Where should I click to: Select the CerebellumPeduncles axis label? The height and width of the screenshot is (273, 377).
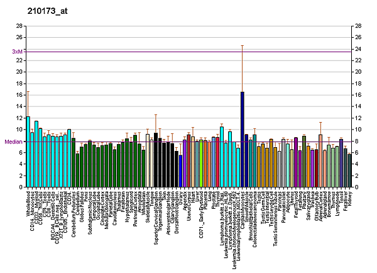coord(74,211)
